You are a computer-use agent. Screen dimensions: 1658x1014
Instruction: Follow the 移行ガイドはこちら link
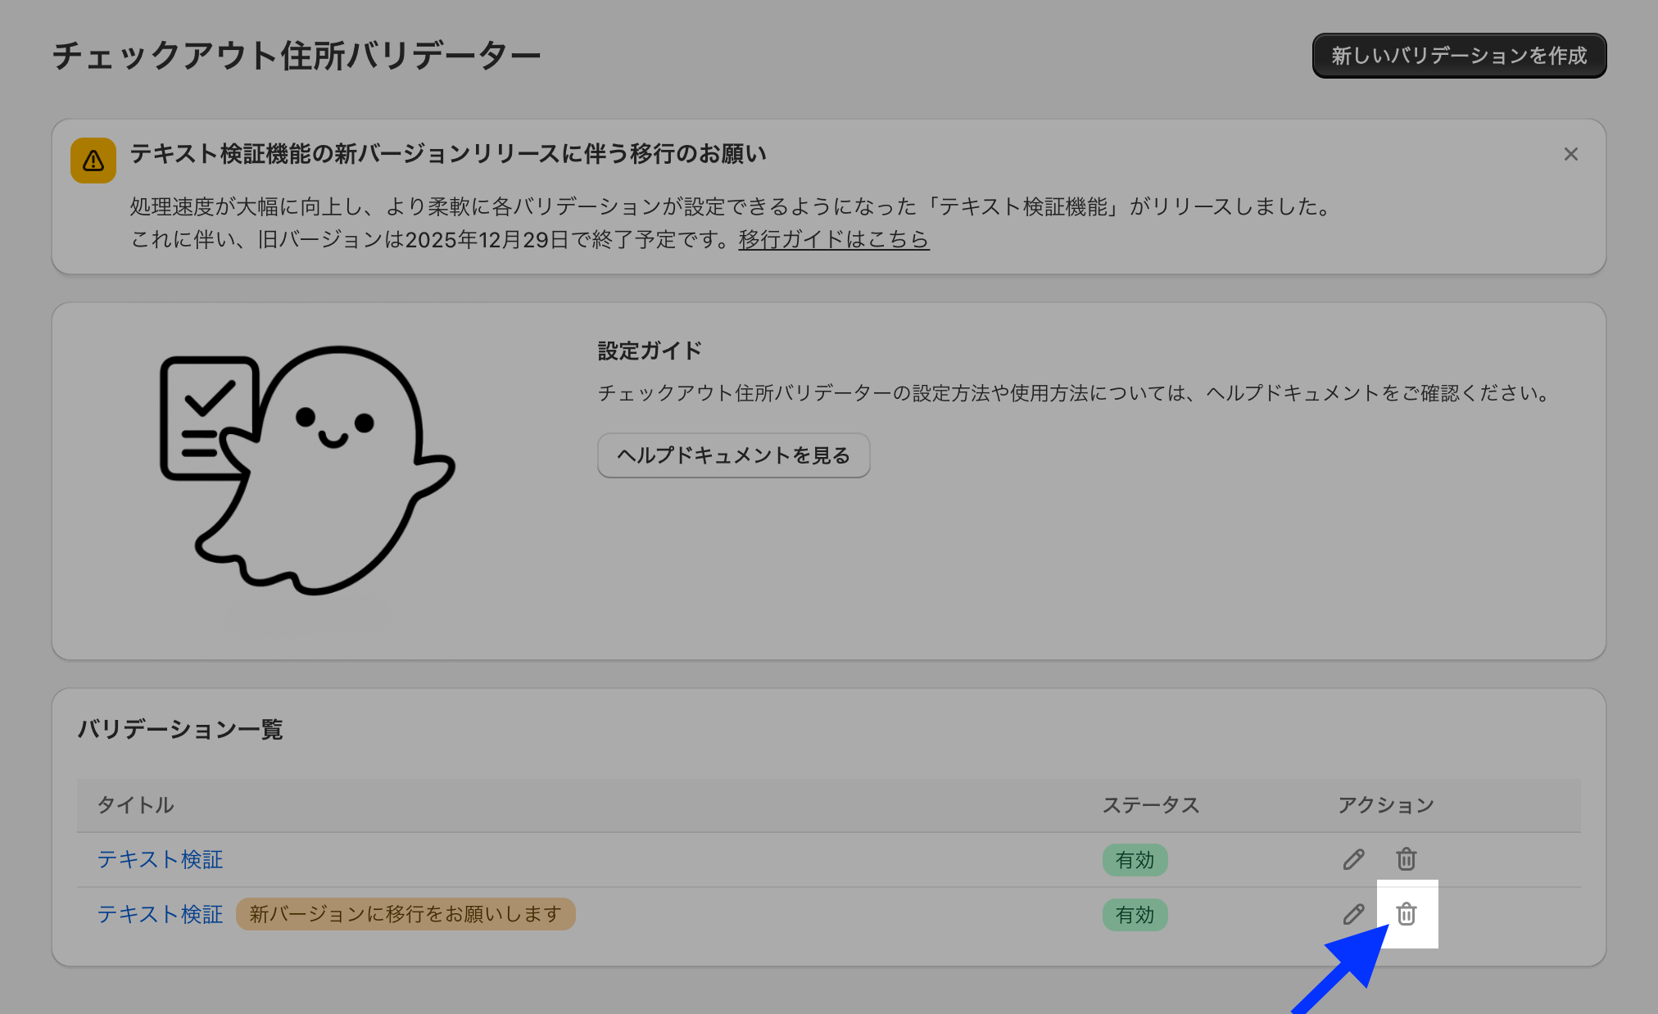pyautogui.click(x=833, y=239)
